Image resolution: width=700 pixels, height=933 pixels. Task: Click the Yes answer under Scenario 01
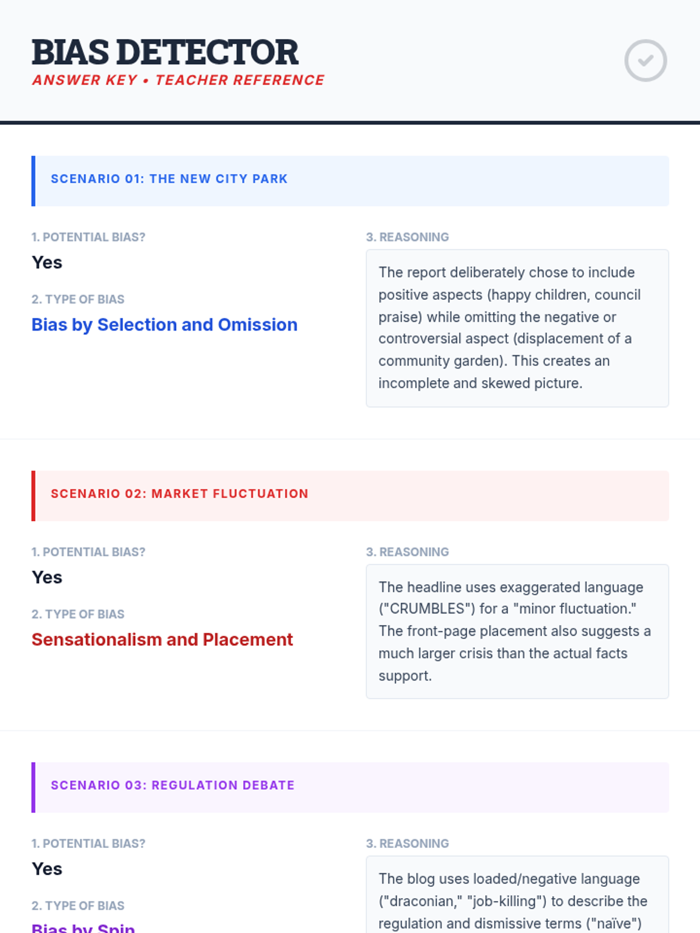point(47,263)
